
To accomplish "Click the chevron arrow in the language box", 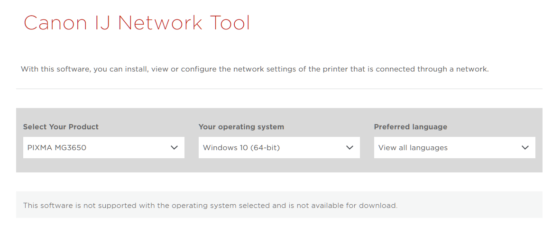I will pyautogui.click(x=525, y=148).
